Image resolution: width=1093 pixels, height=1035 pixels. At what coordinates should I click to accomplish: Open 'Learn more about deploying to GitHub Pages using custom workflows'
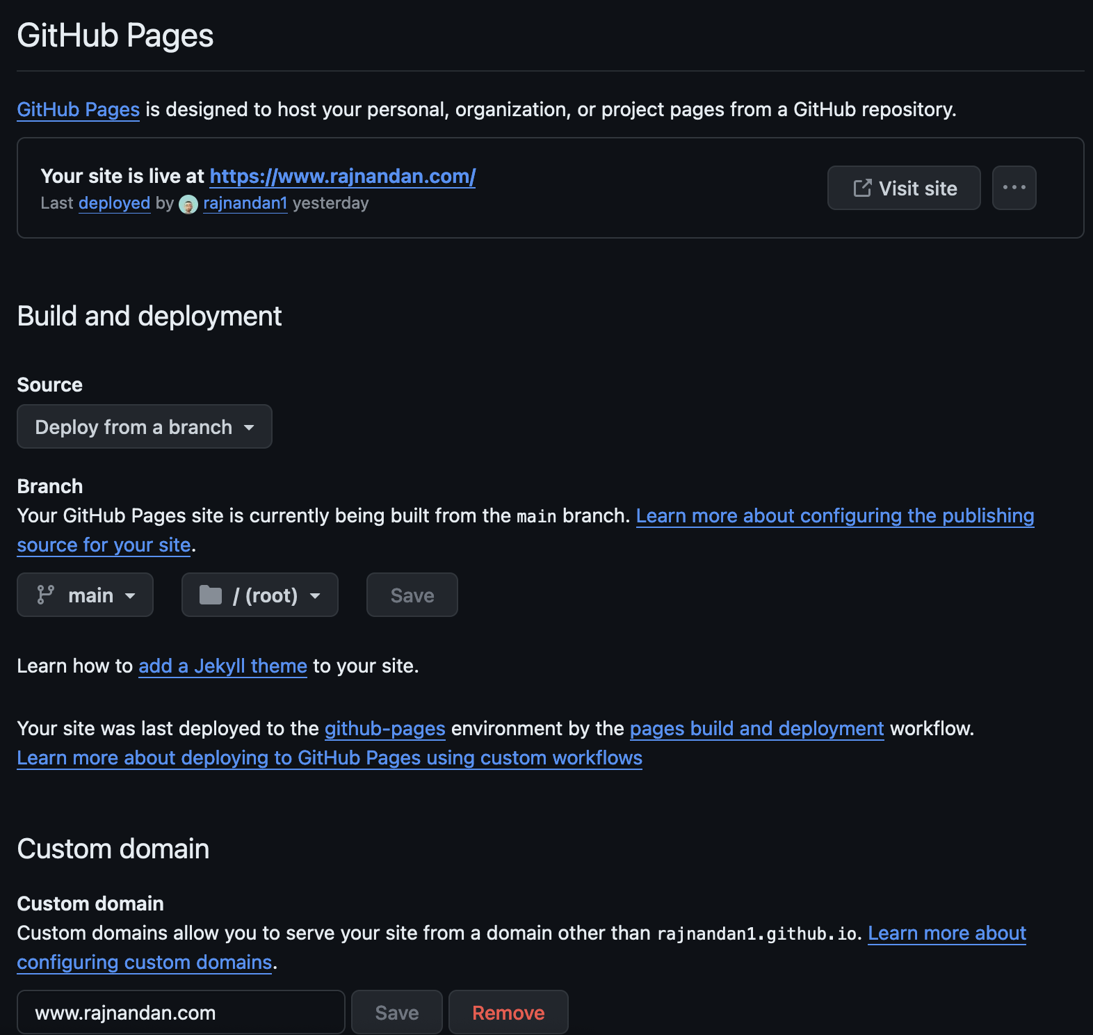pyautogui.click(x=330, y=757)
